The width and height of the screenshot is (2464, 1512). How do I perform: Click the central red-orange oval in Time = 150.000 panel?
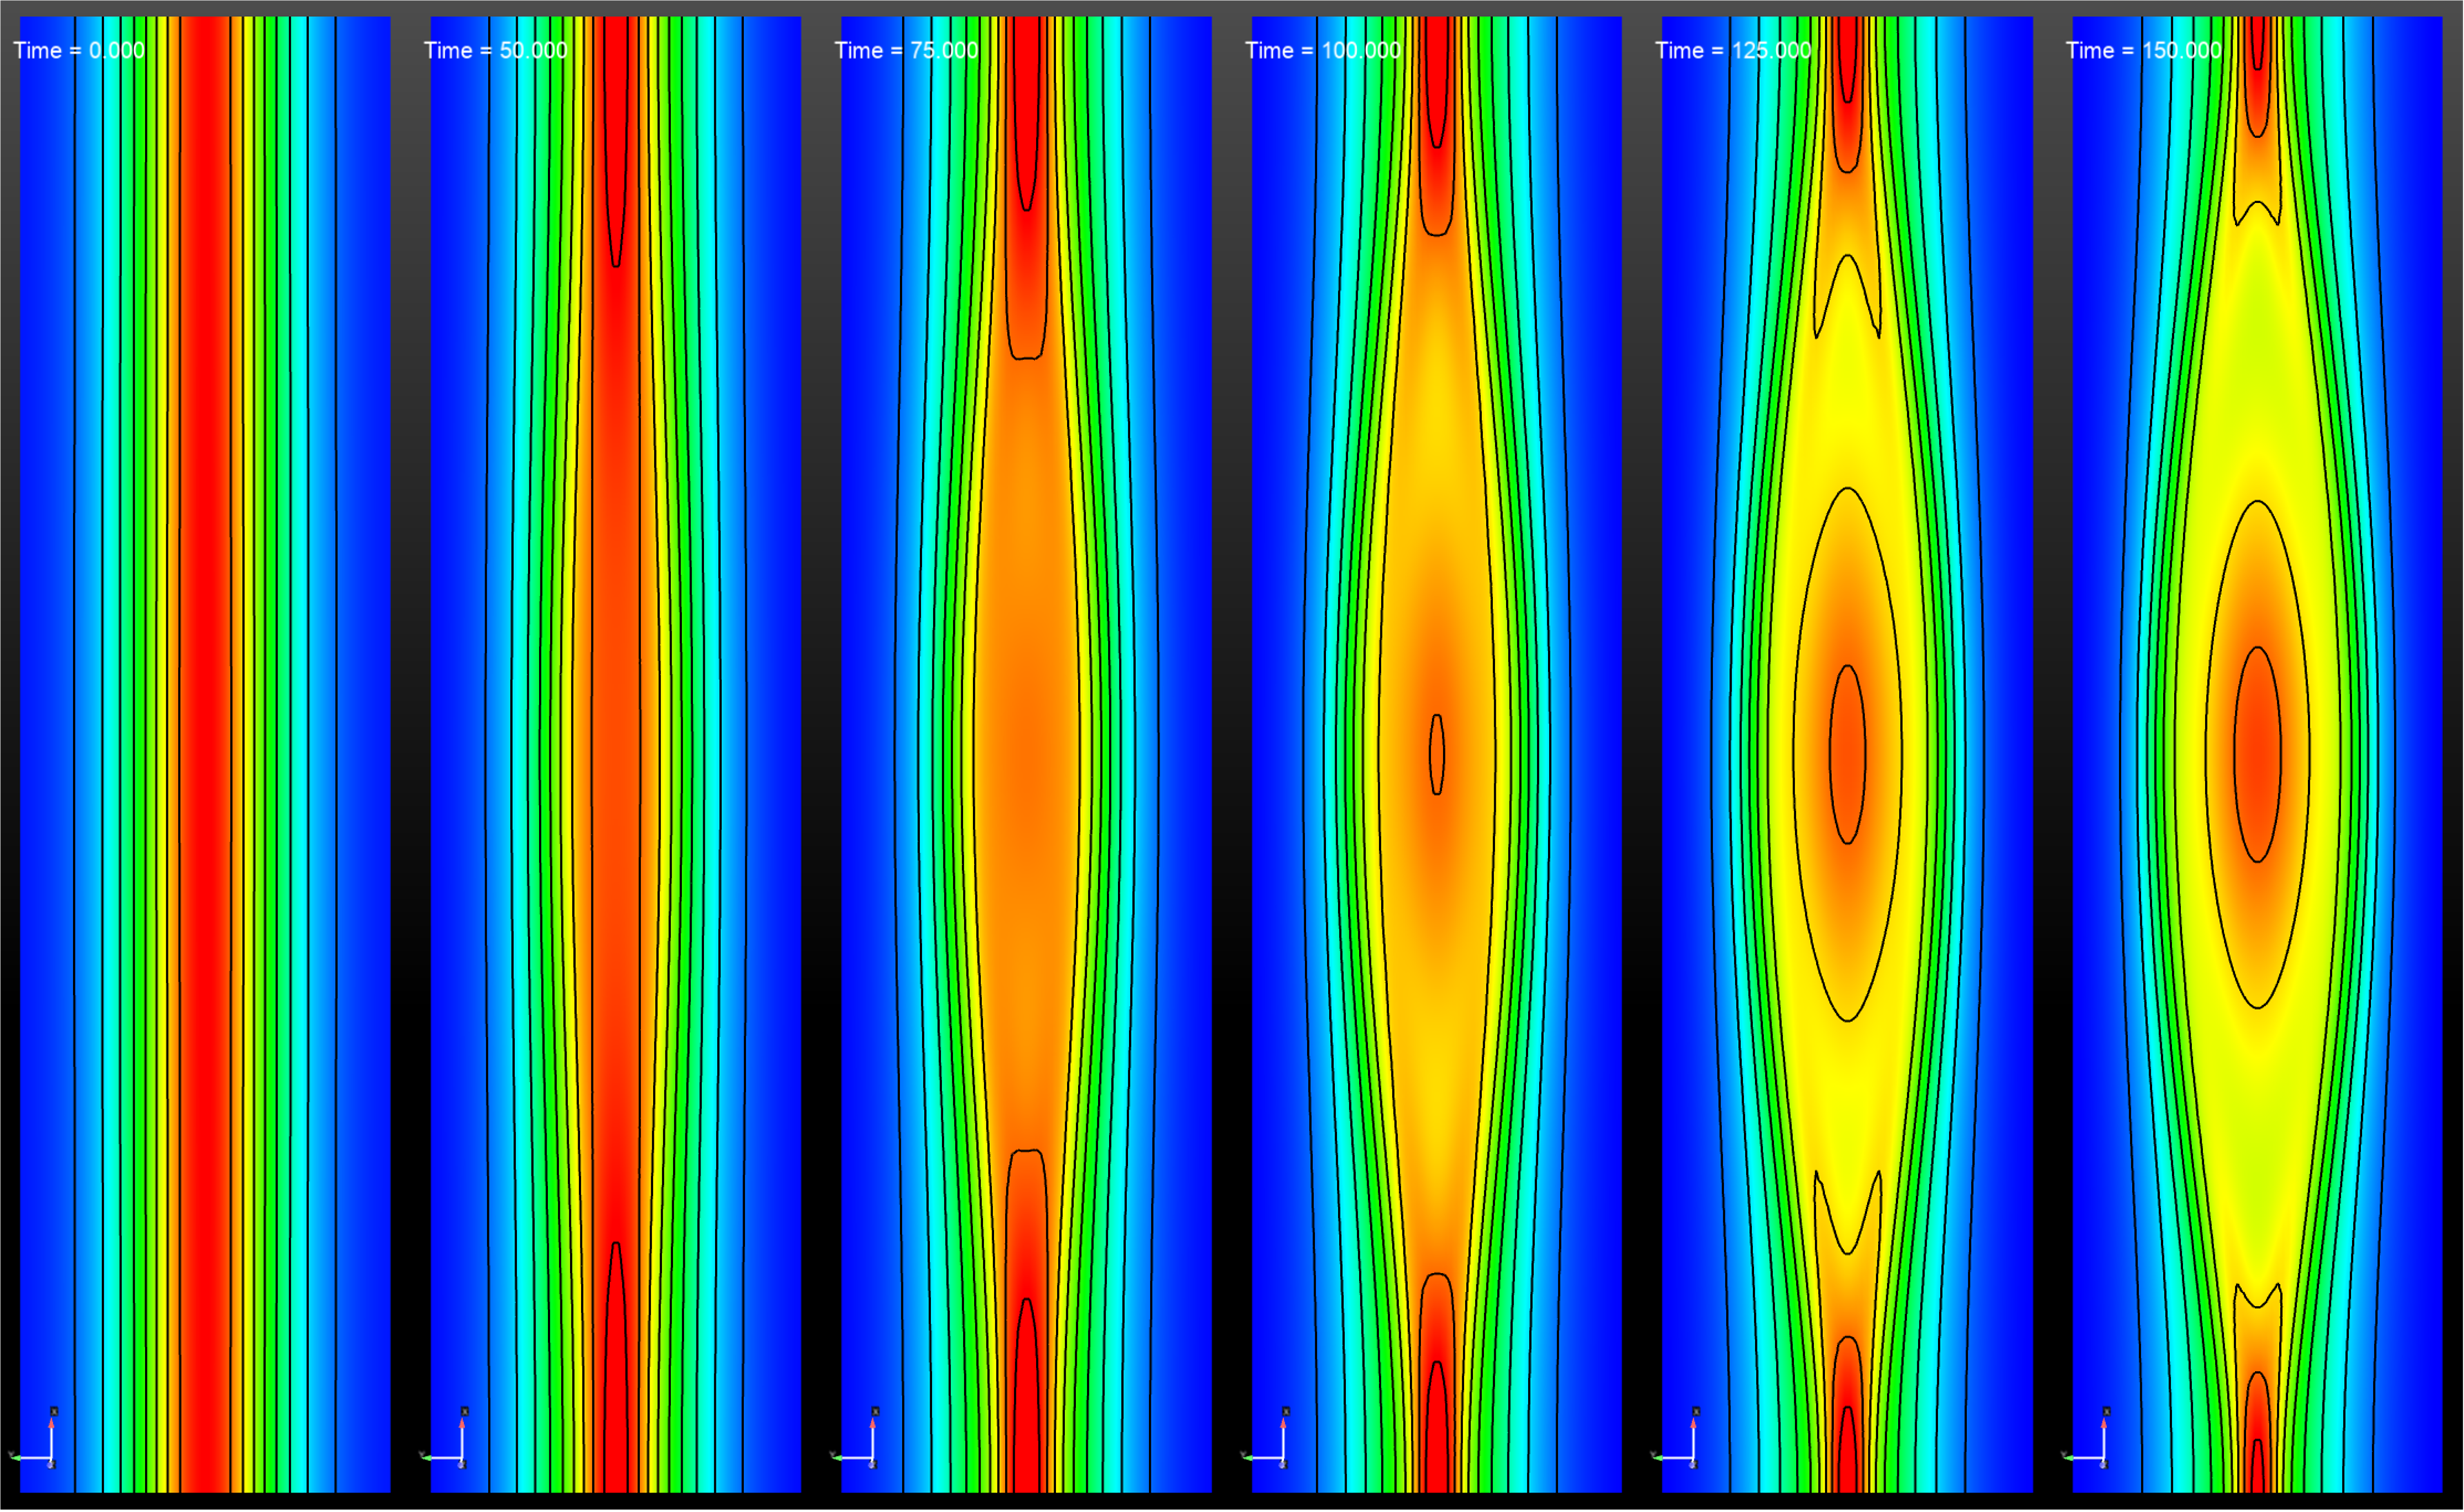pos(2257,755)
